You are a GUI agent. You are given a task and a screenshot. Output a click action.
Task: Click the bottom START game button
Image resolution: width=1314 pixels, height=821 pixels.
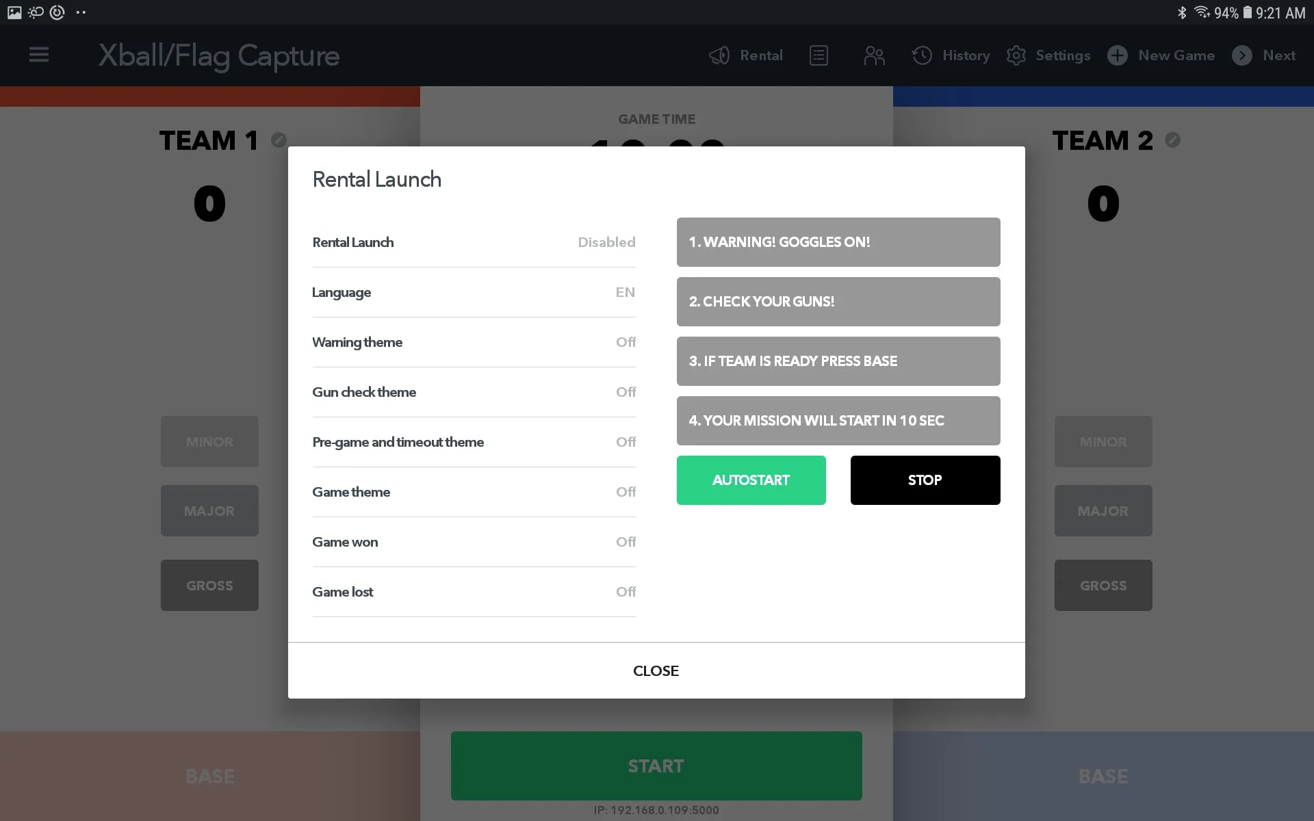pyautogui.click(x=656, y=766)
